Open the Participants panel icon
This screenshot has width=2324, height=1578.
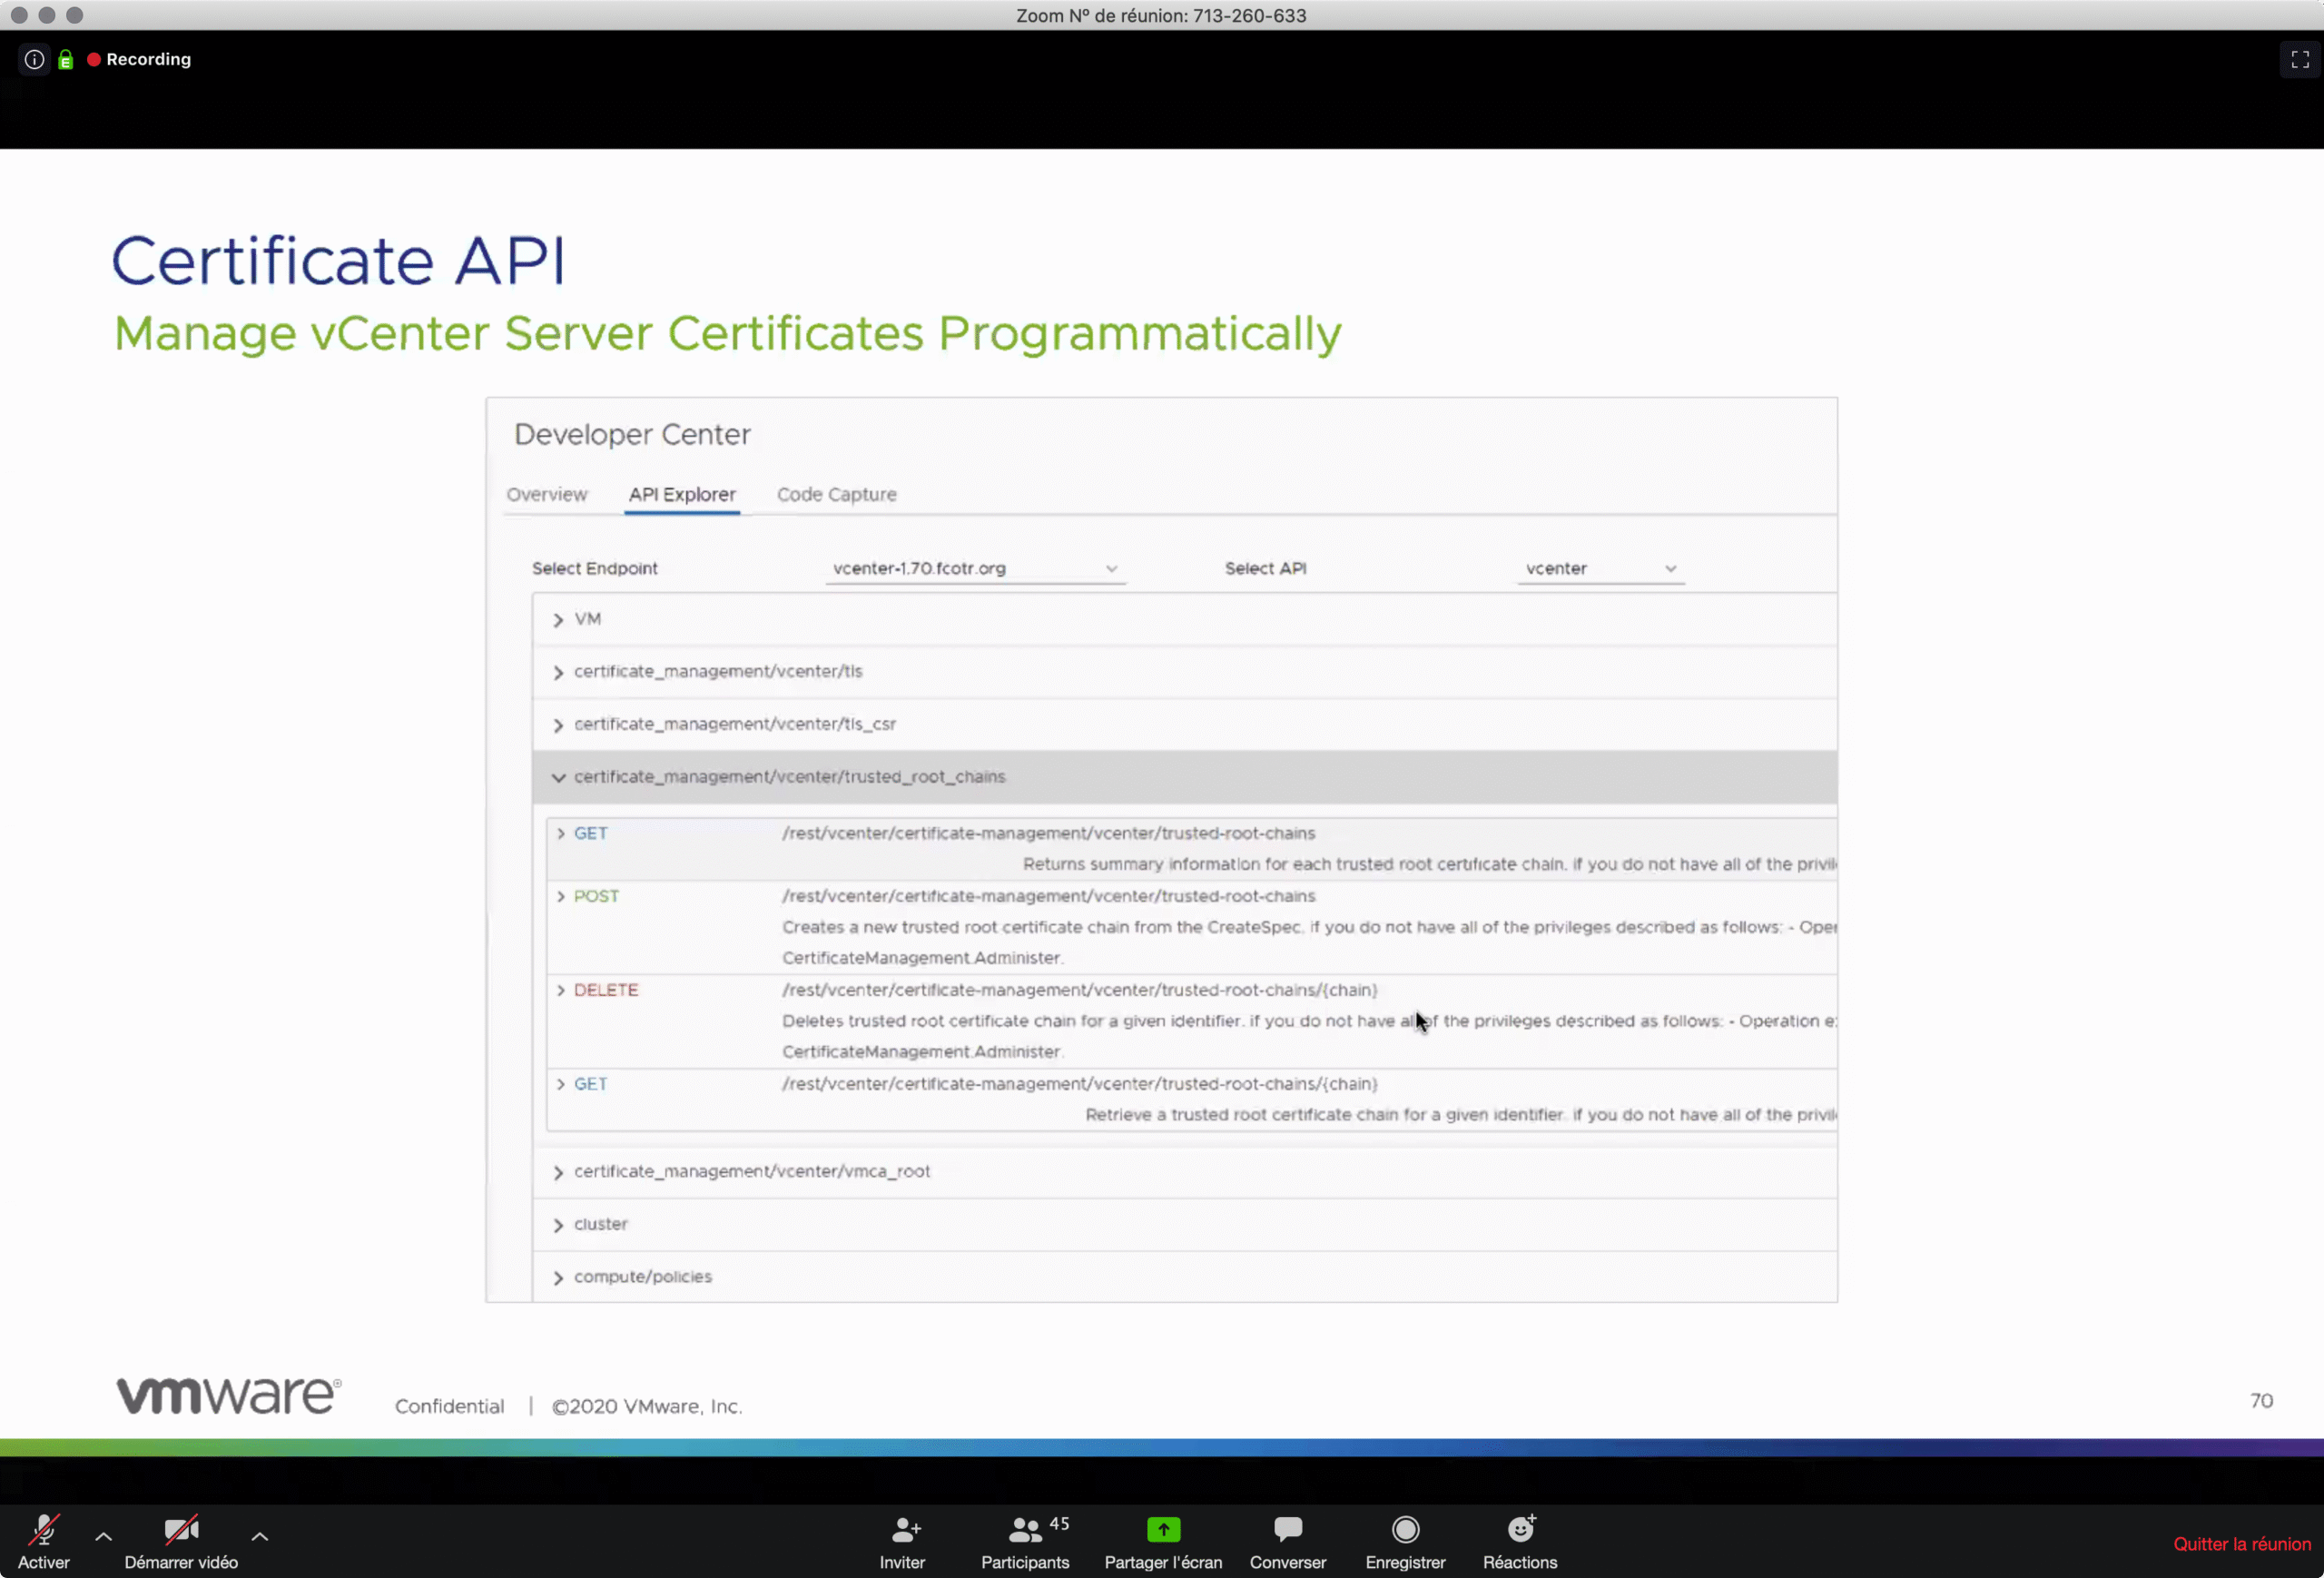pos(1024,1530)
